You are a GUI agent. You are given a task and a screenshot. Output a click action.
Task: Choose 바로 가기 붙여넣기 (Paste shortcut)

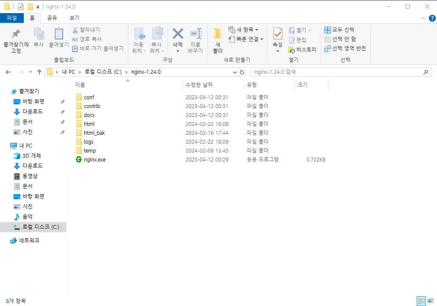point(98,48)
